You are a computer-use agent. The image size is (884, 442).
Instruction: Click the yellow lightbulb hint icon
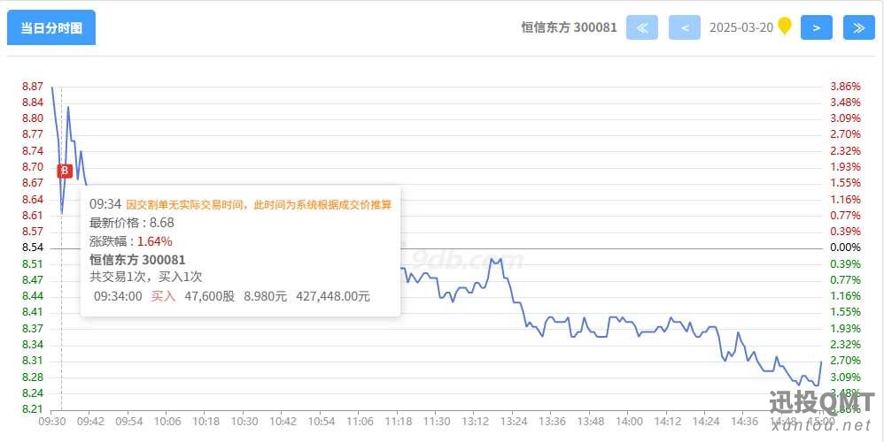click(x=784, y=26)
